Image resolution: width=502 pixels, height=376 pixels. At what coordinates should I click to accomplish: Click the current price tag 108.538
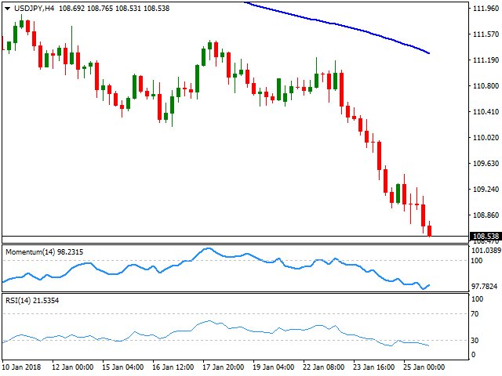[x=486, y=237]
